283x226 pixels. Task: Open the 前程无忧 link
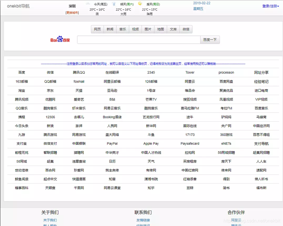pos(22,152)
